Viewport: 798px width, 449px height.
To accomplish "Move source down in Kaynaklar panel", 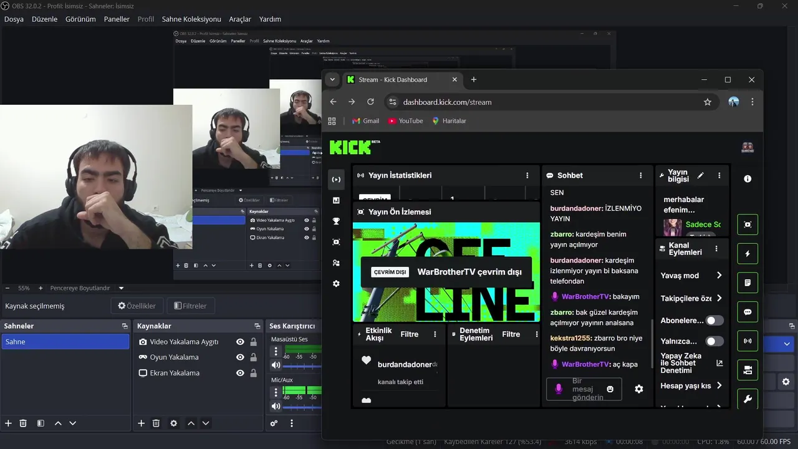I will click(205, 423).
